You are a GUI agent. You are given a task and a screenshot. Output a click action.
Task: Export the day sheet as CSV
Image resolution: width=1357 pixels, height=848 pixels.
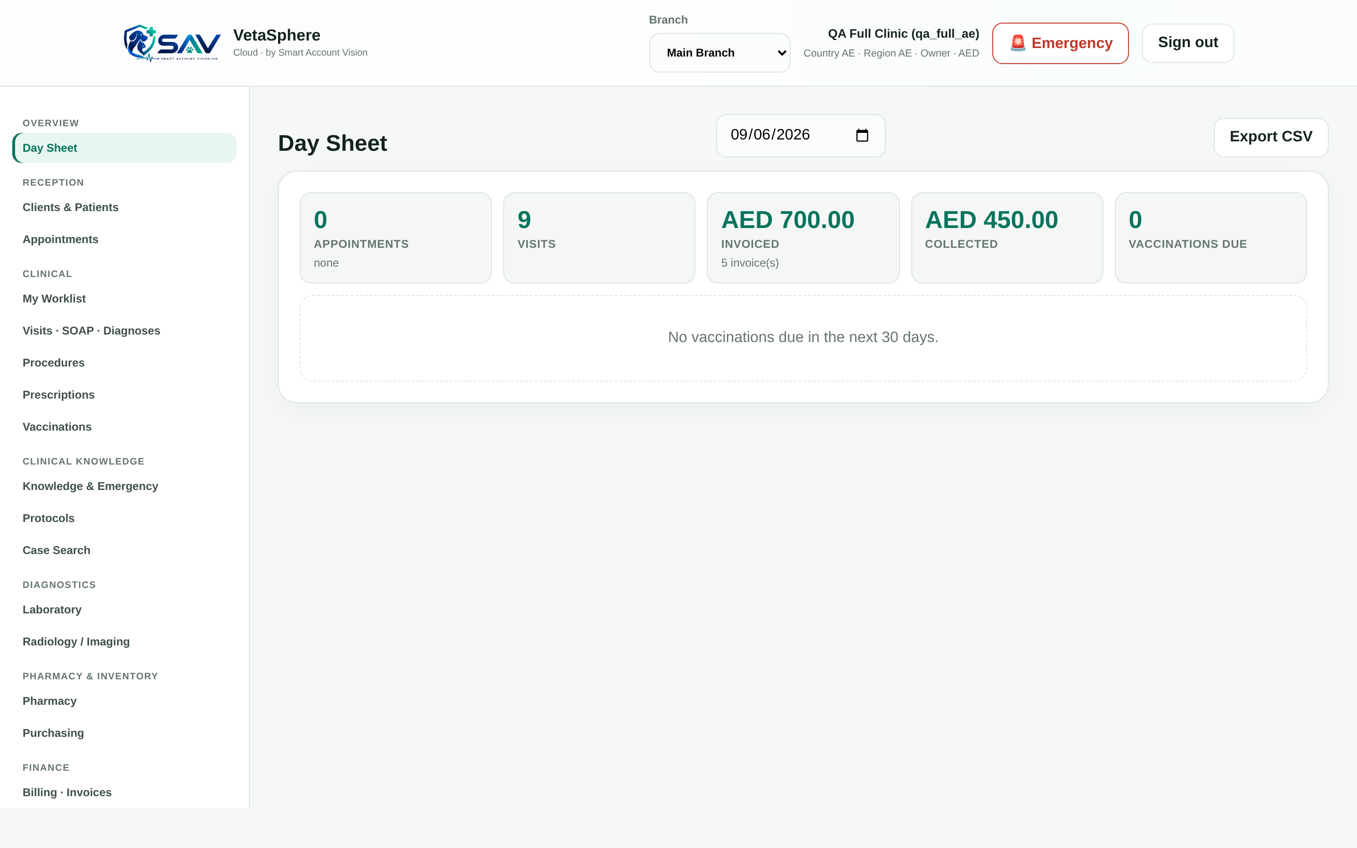(x=1271, y=137)
